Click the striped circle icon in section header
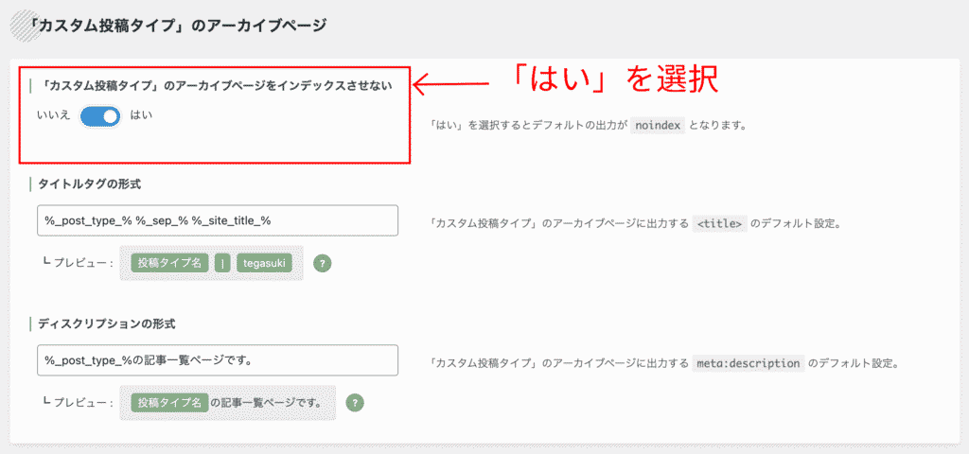 [x=21, y=25]
